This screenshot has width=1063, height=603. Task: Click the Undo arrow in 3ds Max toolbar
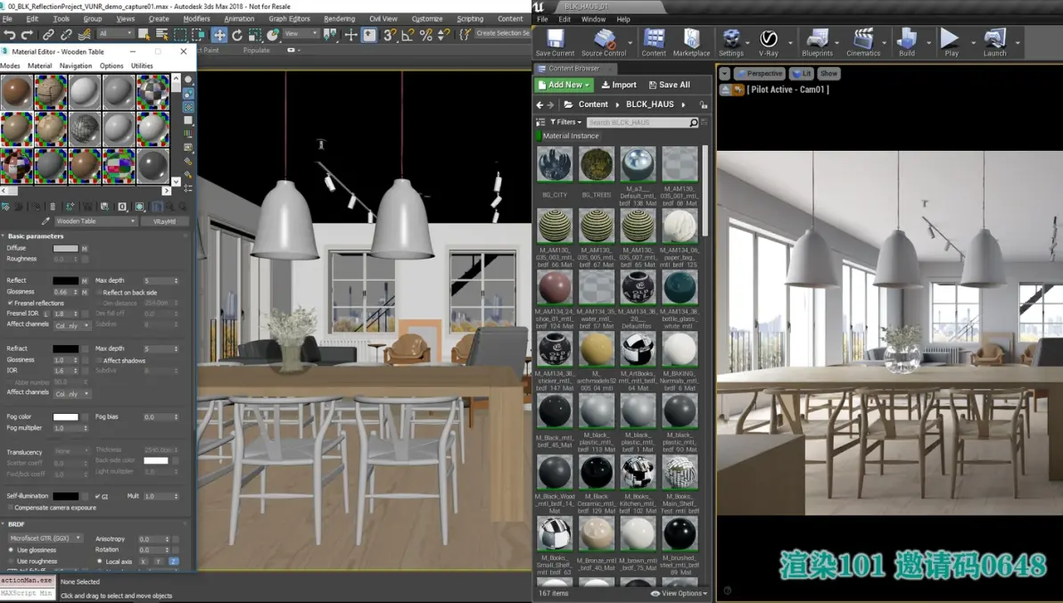pos(10,34)
